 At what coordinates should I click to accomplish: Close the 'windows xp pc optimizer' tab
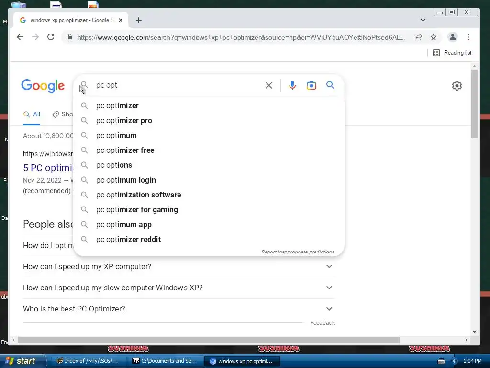[x=121, y=20]
